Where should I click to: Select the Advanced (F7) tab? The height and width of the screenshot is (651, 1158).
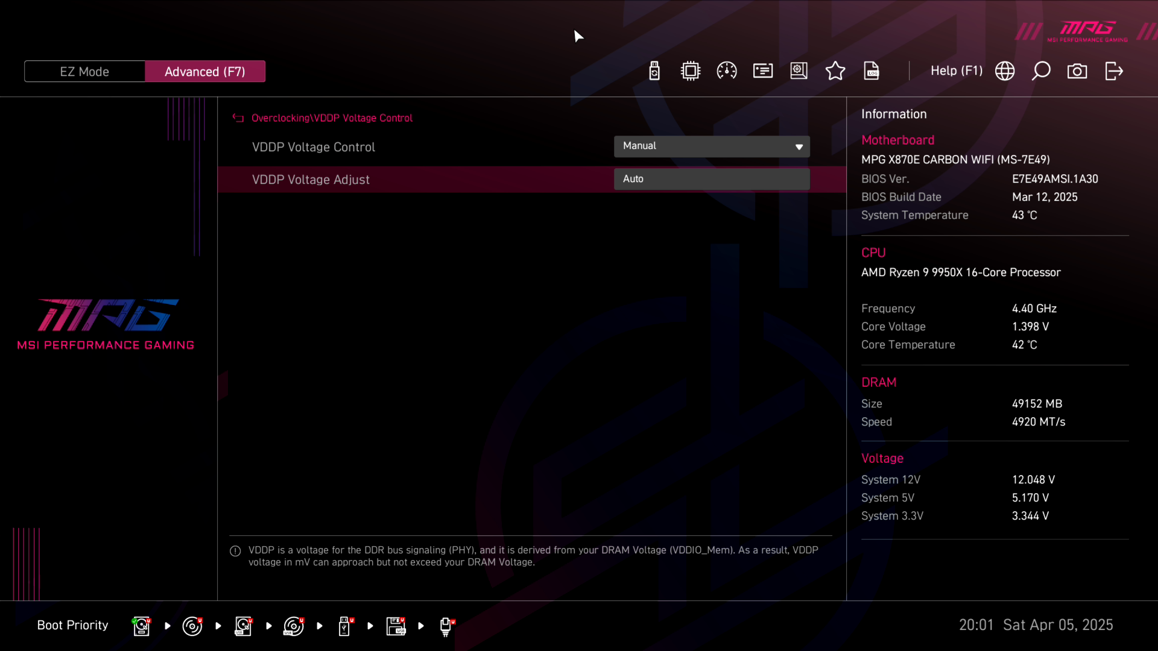[205, 71]
